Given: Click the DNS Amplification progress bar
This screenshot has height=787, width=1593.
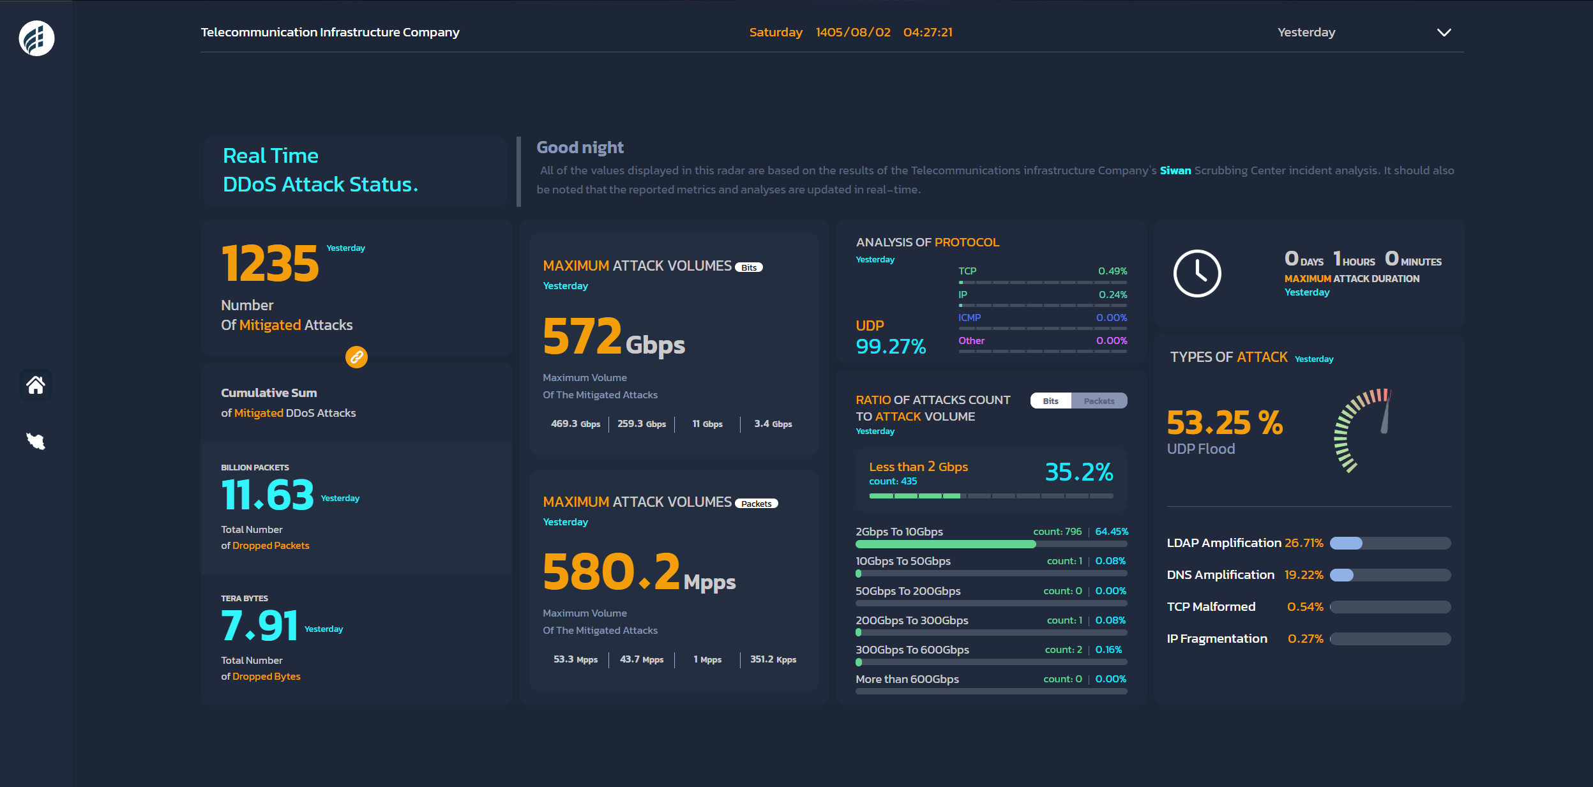Looking at the screenshot, I should click(1390, 575).
